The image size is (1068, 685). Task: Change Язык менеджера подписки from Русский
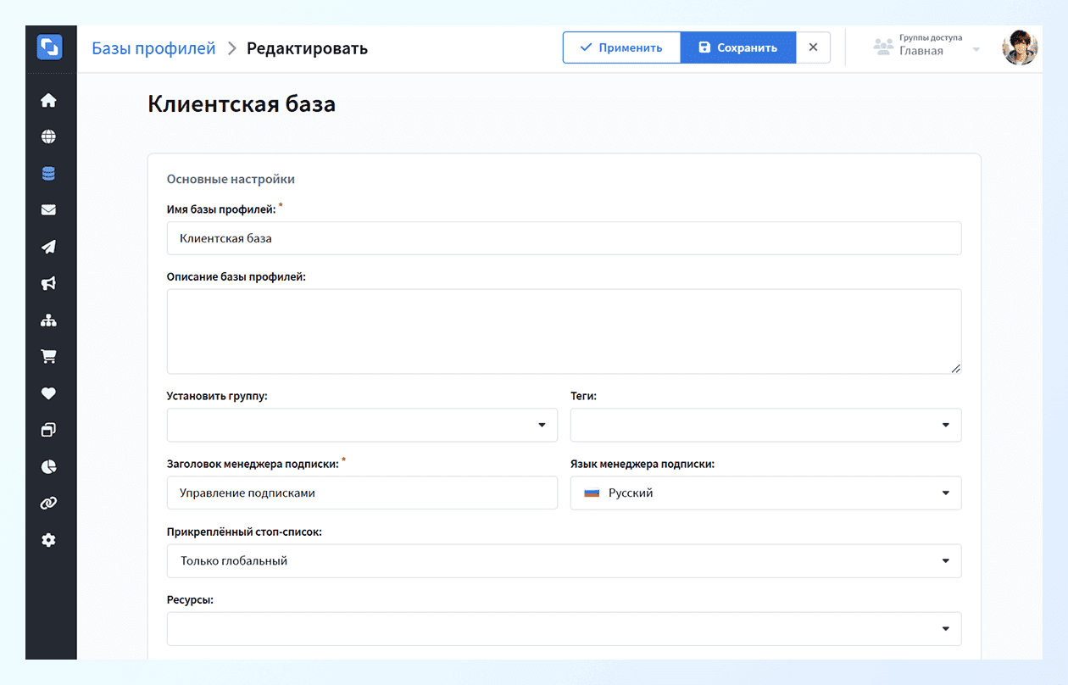(x=765, y=493)
